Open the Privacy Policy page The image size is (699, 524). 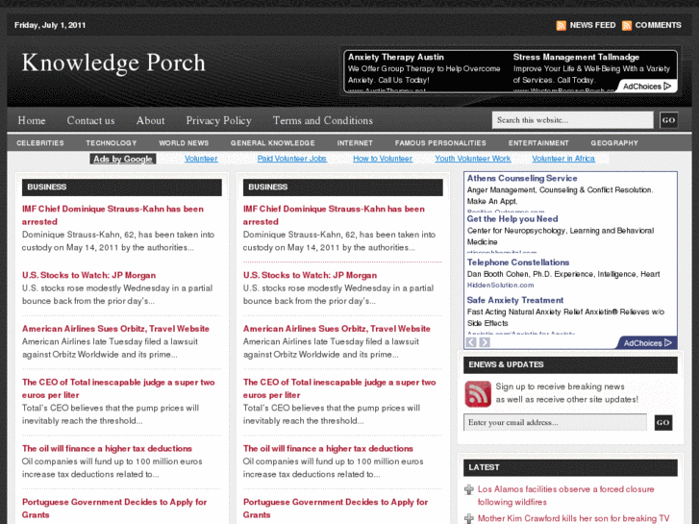click(x=218, y=120)
